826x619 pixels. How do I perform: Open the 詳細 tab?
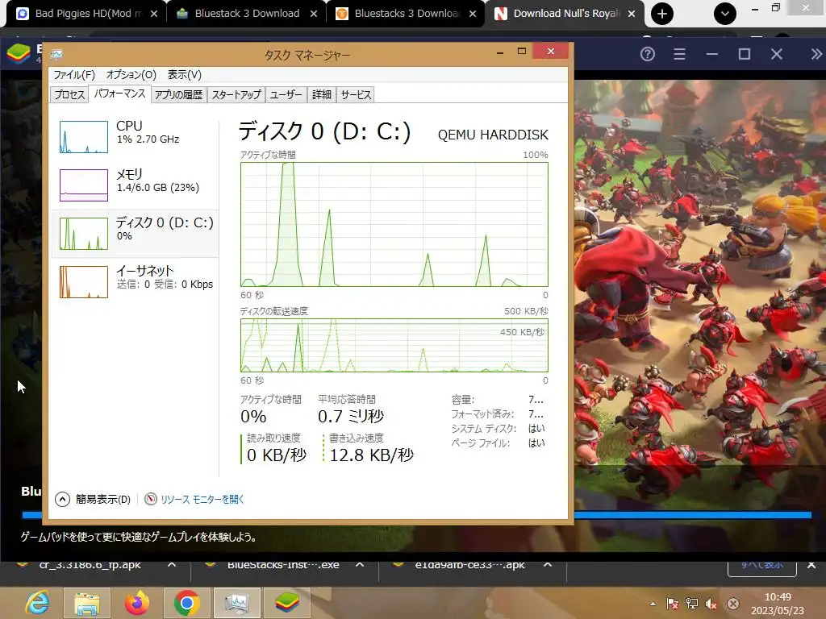(321, 95)
